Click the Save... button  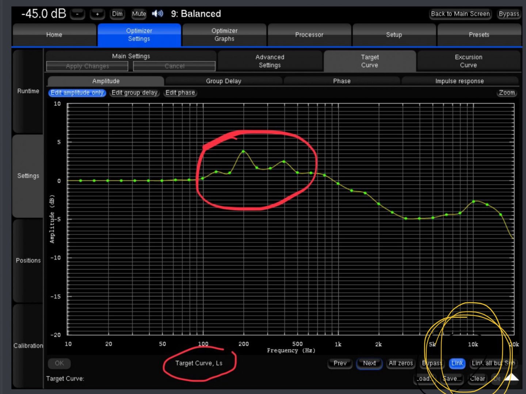[x=452, y=378]
